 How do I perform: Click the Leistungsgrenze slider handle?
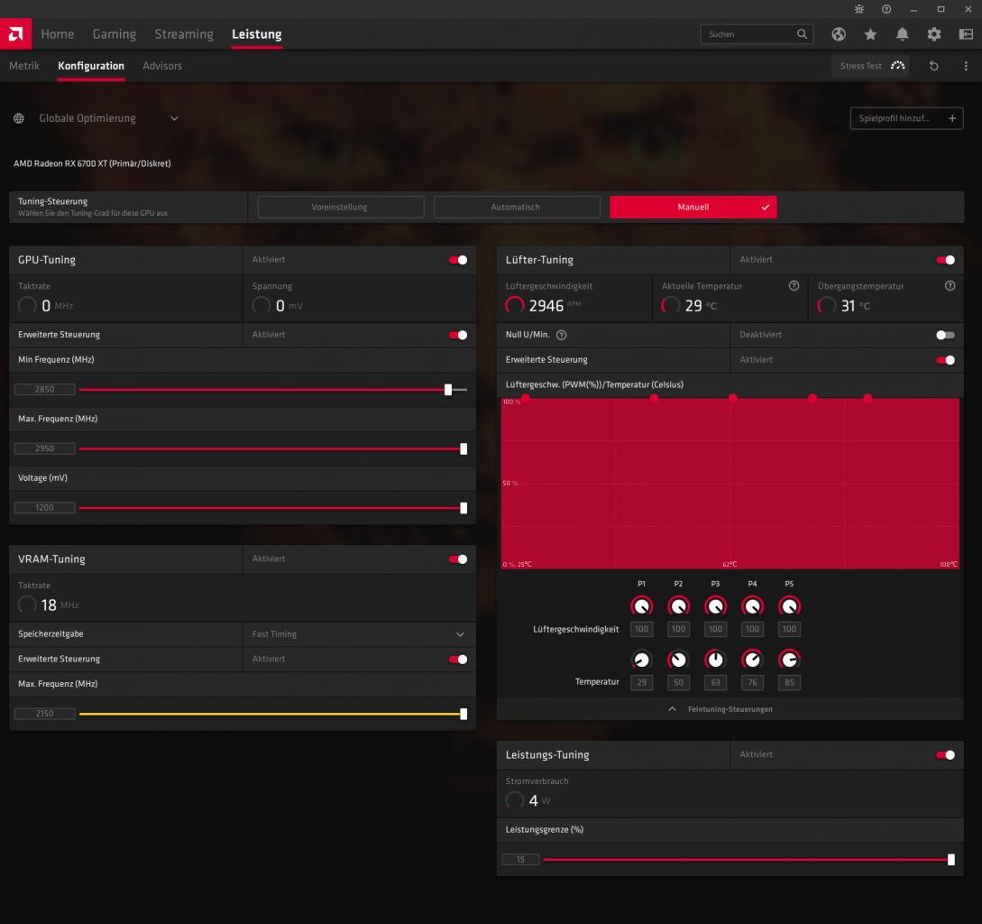click(950, 859)
